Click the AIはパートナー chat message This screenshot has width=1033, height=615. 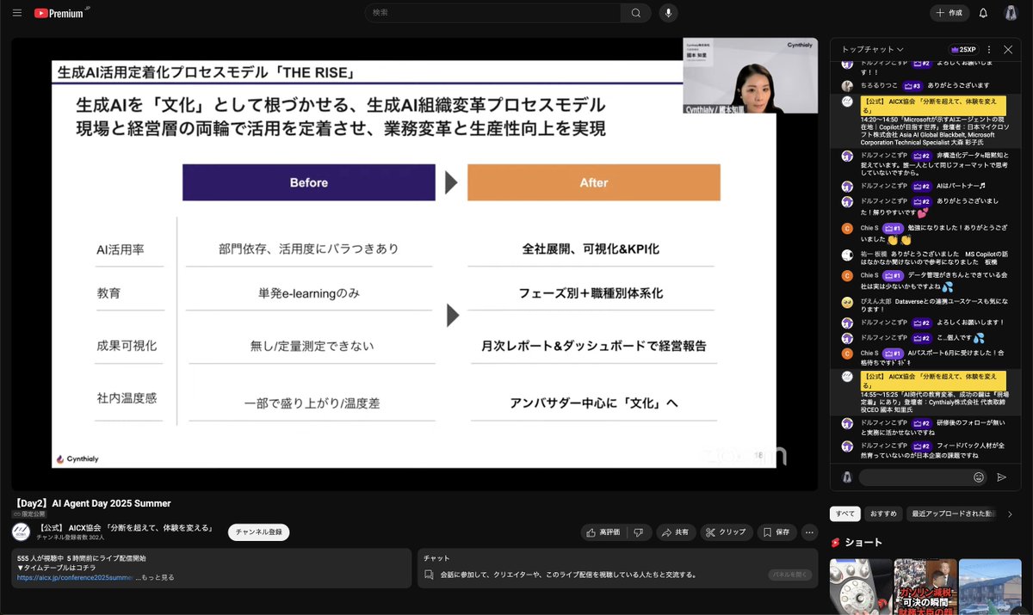tap(925, 186)
